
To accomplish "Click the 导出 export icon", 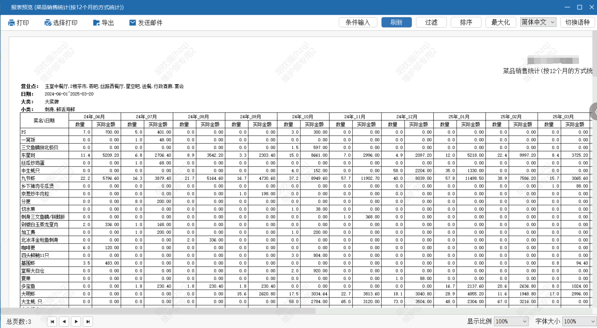I will 96,23.
